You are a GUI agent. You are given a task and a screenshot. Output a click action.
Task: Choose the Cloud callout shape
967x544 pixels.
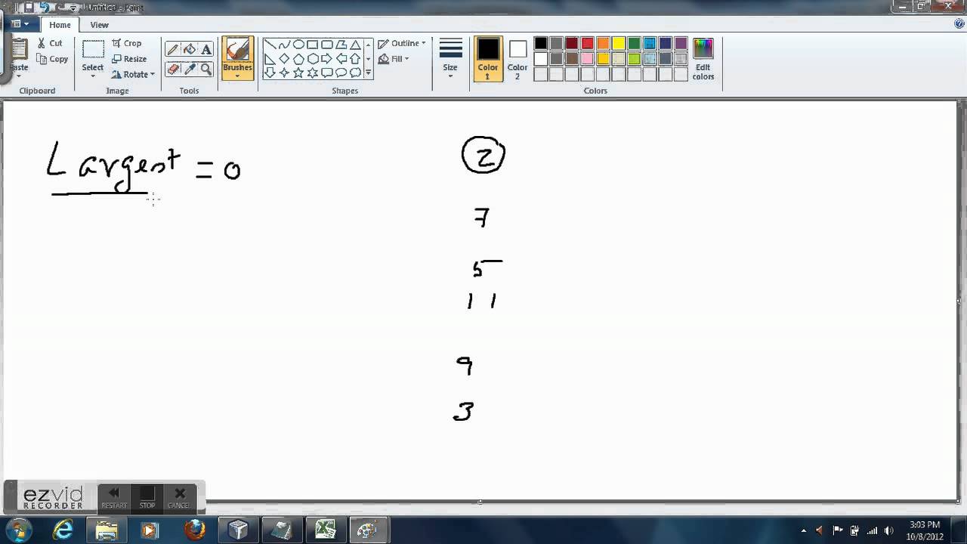pyautogui.click(x=356, y=73)
